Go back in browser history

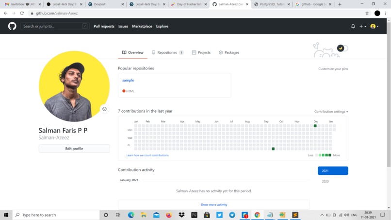[5, 13]
